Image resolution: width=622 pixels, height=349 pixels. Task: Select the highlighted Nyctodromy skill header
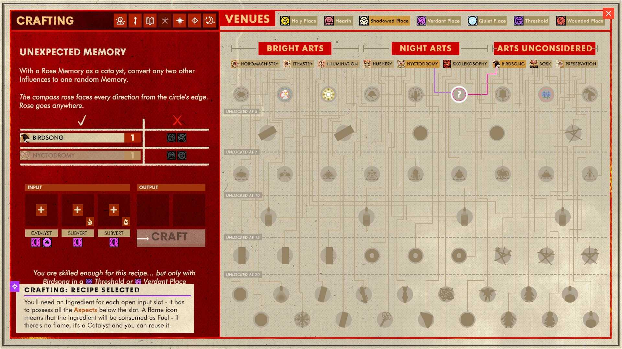tap(418, 64)
